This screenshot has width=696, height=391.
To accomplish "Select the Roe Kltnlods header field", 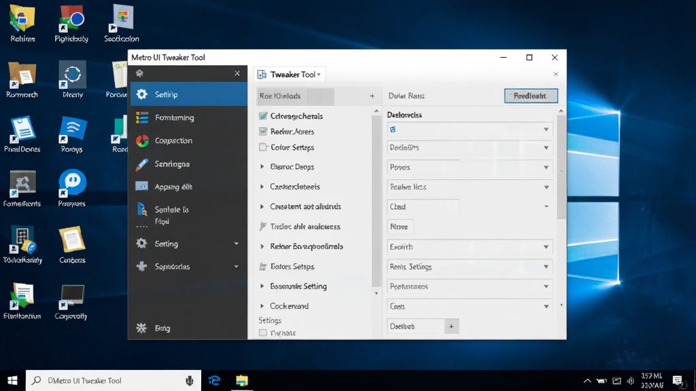I will click(296, 96).
